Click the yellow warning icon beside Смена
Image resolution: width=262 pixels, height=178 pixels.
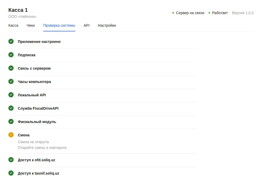pyautogui.click(x=11, y=135)
